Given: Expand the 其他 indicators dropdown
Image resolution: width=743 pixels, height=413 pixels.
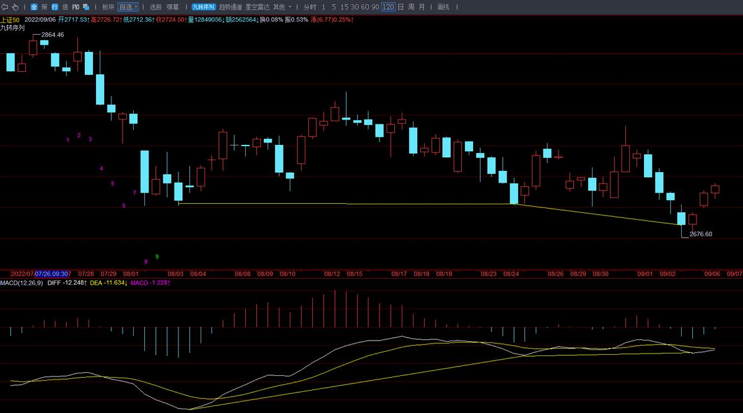Looking at the screenshot, I should point(282,7).
